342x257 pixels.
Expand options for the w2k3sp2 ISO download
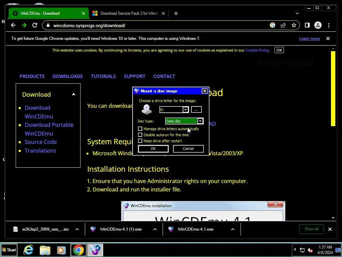point(77,229)
